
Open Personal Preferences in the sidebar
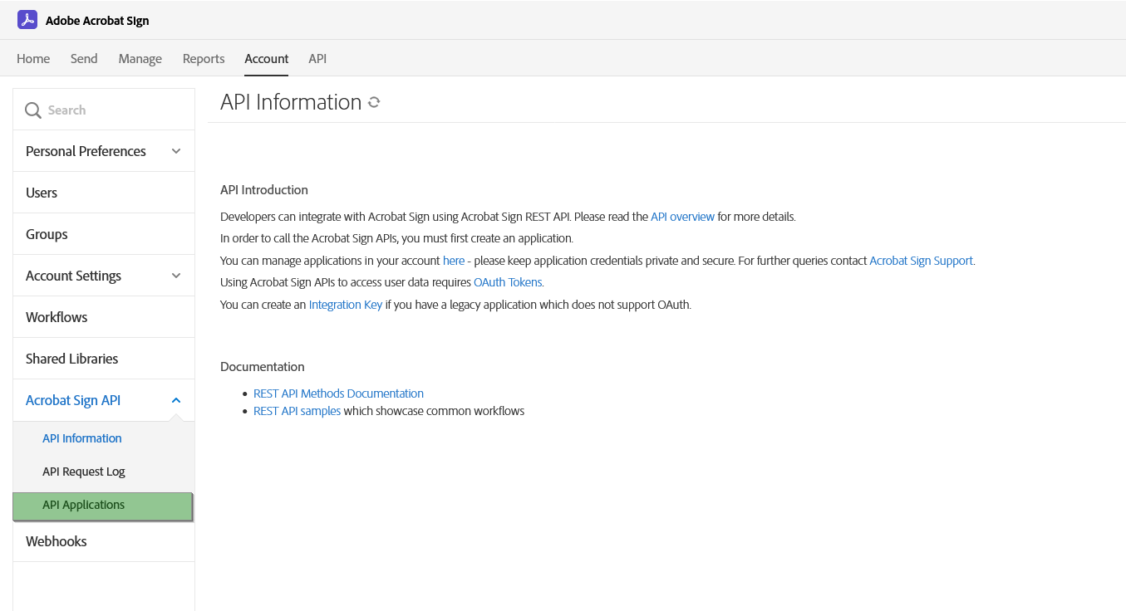[x=104, y=151]
